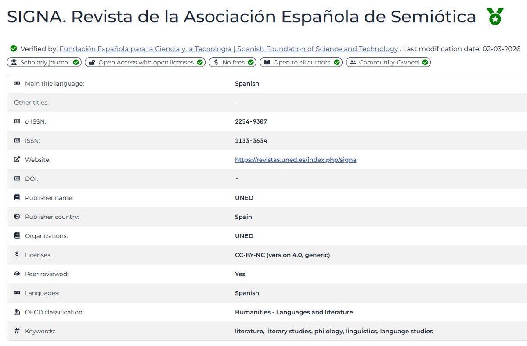Click the open book icon in the 'Open to all authors' badge

(267, 62)
